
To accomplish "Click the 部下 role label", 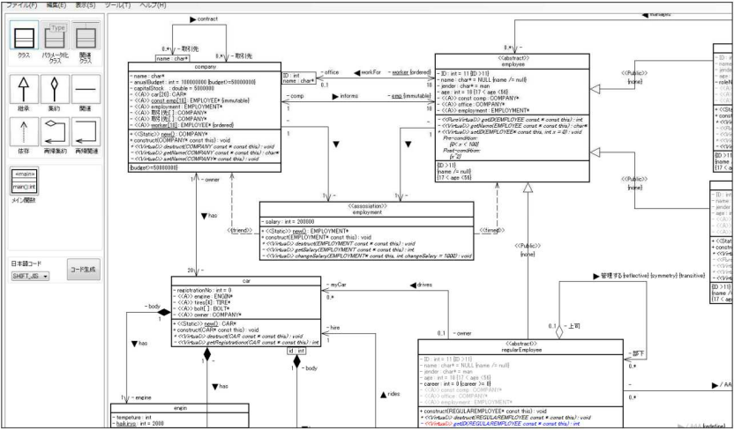I will tap(639, 354).
